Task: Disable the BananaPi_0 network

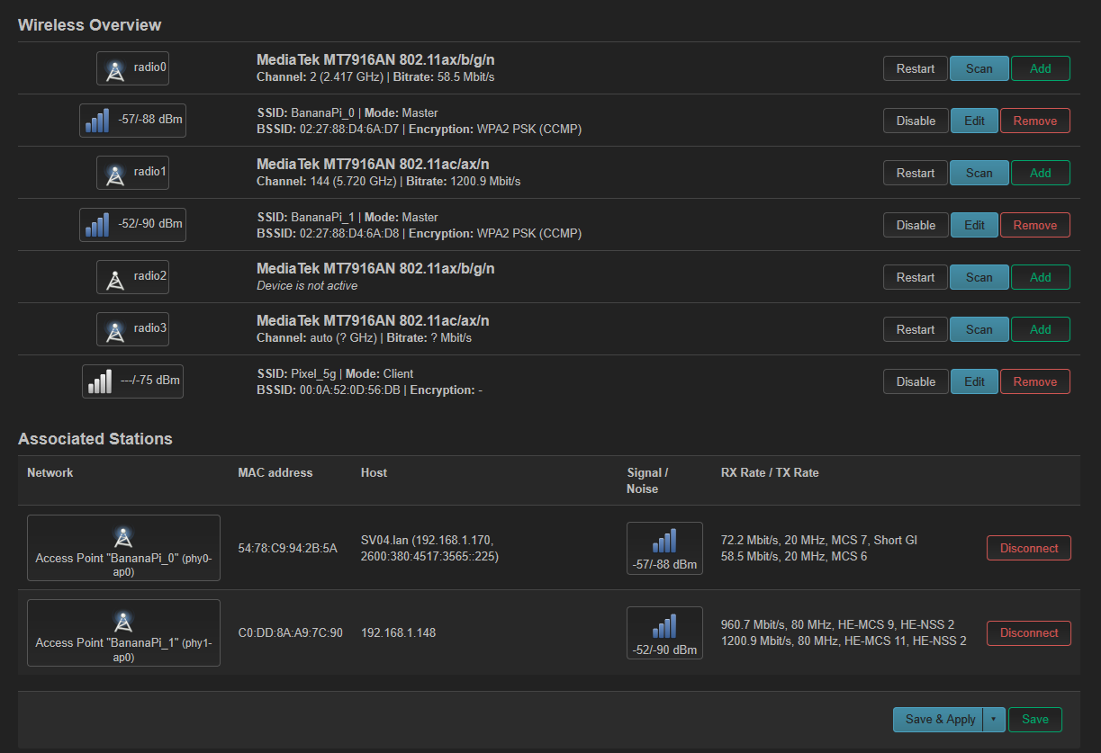Action: [x=916, y=121]
